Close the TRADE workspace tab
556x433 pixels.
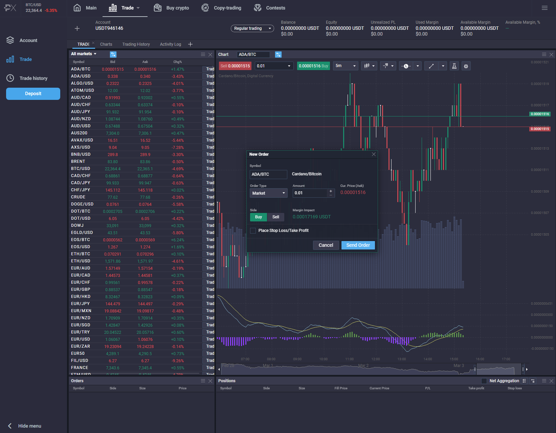pos(93,43)
